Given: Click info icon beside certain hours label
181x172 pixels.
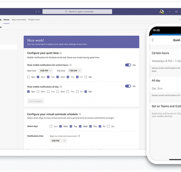Looking at the screenshot, I should (70, 65).
